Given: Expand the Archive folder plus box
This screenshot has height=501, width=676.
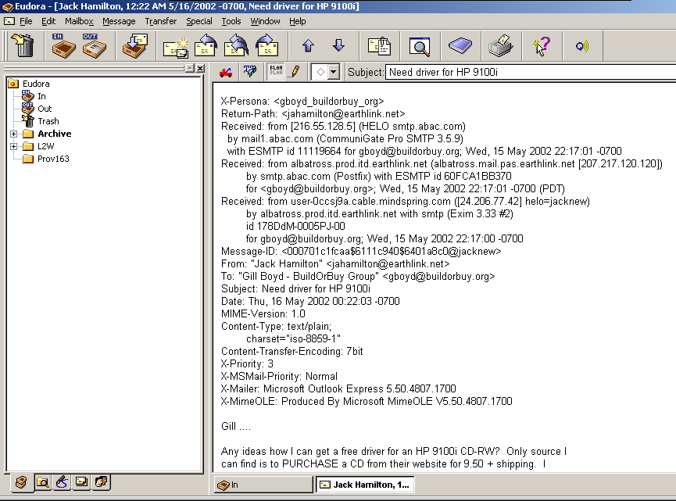Looking at the screenshot, I should pos(14,134).
